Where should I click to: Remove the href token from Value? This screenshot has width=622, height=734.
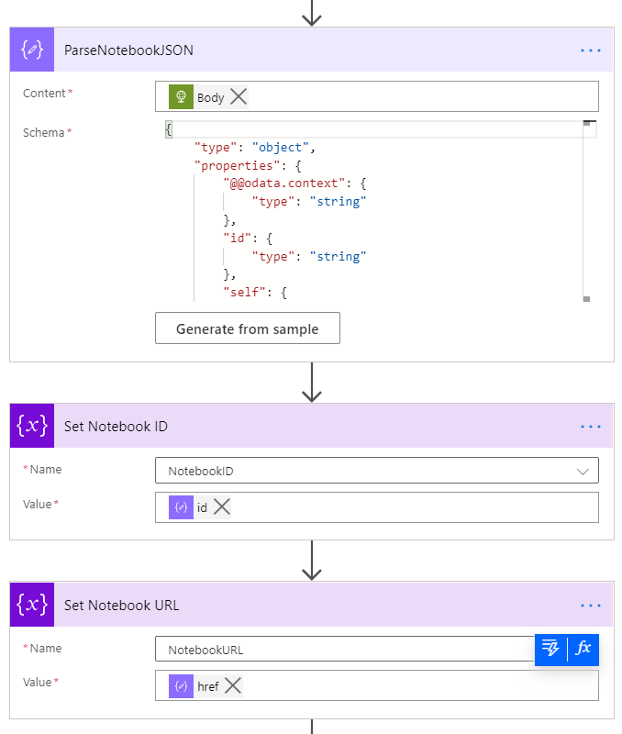pos(233,685)
